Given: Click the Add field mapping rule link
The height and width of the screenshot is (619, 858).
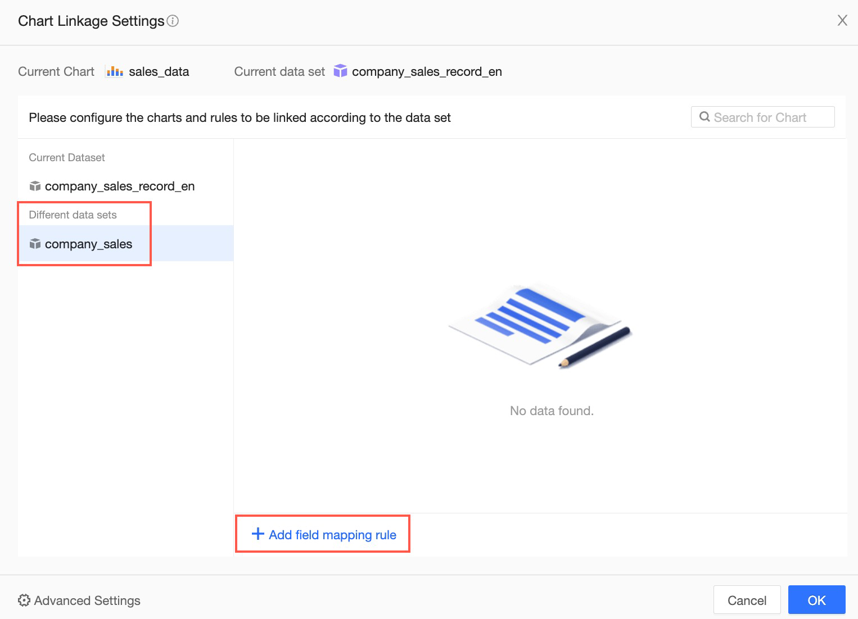Looking at the screenshot, I should 332,535.
